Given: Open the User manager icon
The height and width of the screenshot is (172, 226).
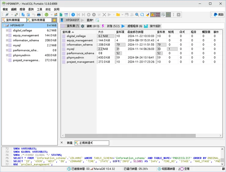Looking at the screenshot, I should (x=56, y=15).
